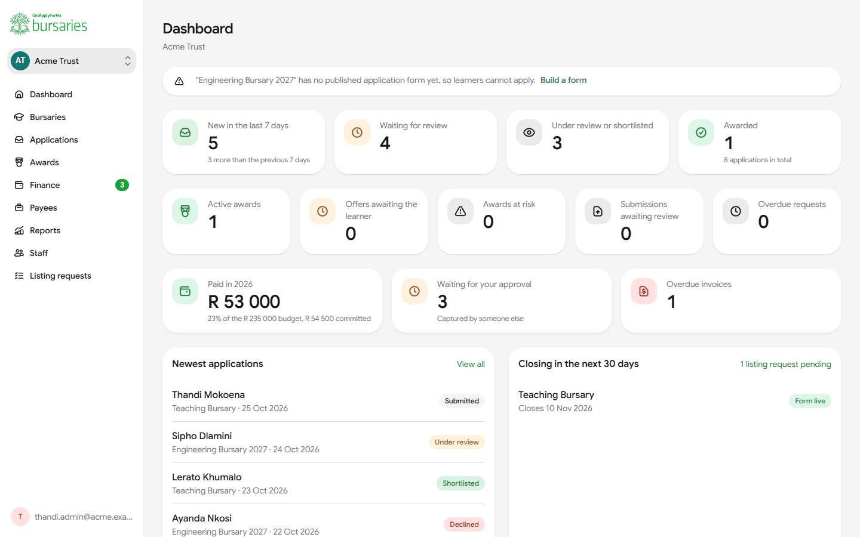Viewport: 860px width, 537px height.
Task: Click the Payees briefcase icon
Action: coord(19,208)
